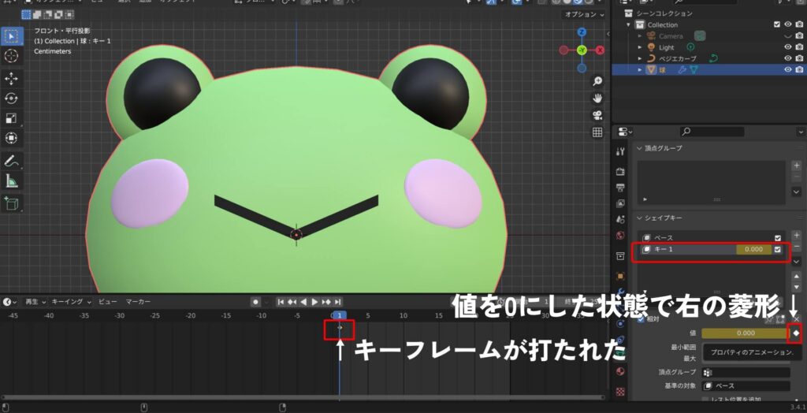
Task: Open the マーカー menu in the timeline
Action: click(138, 302)
